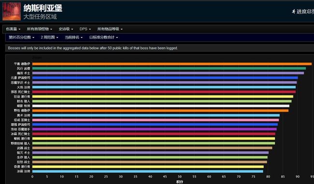Viewport: 314px width, 184px height.
Task: Click the 纳斯利亚堡 zone thumbnail image
Action: click(12, 12)
